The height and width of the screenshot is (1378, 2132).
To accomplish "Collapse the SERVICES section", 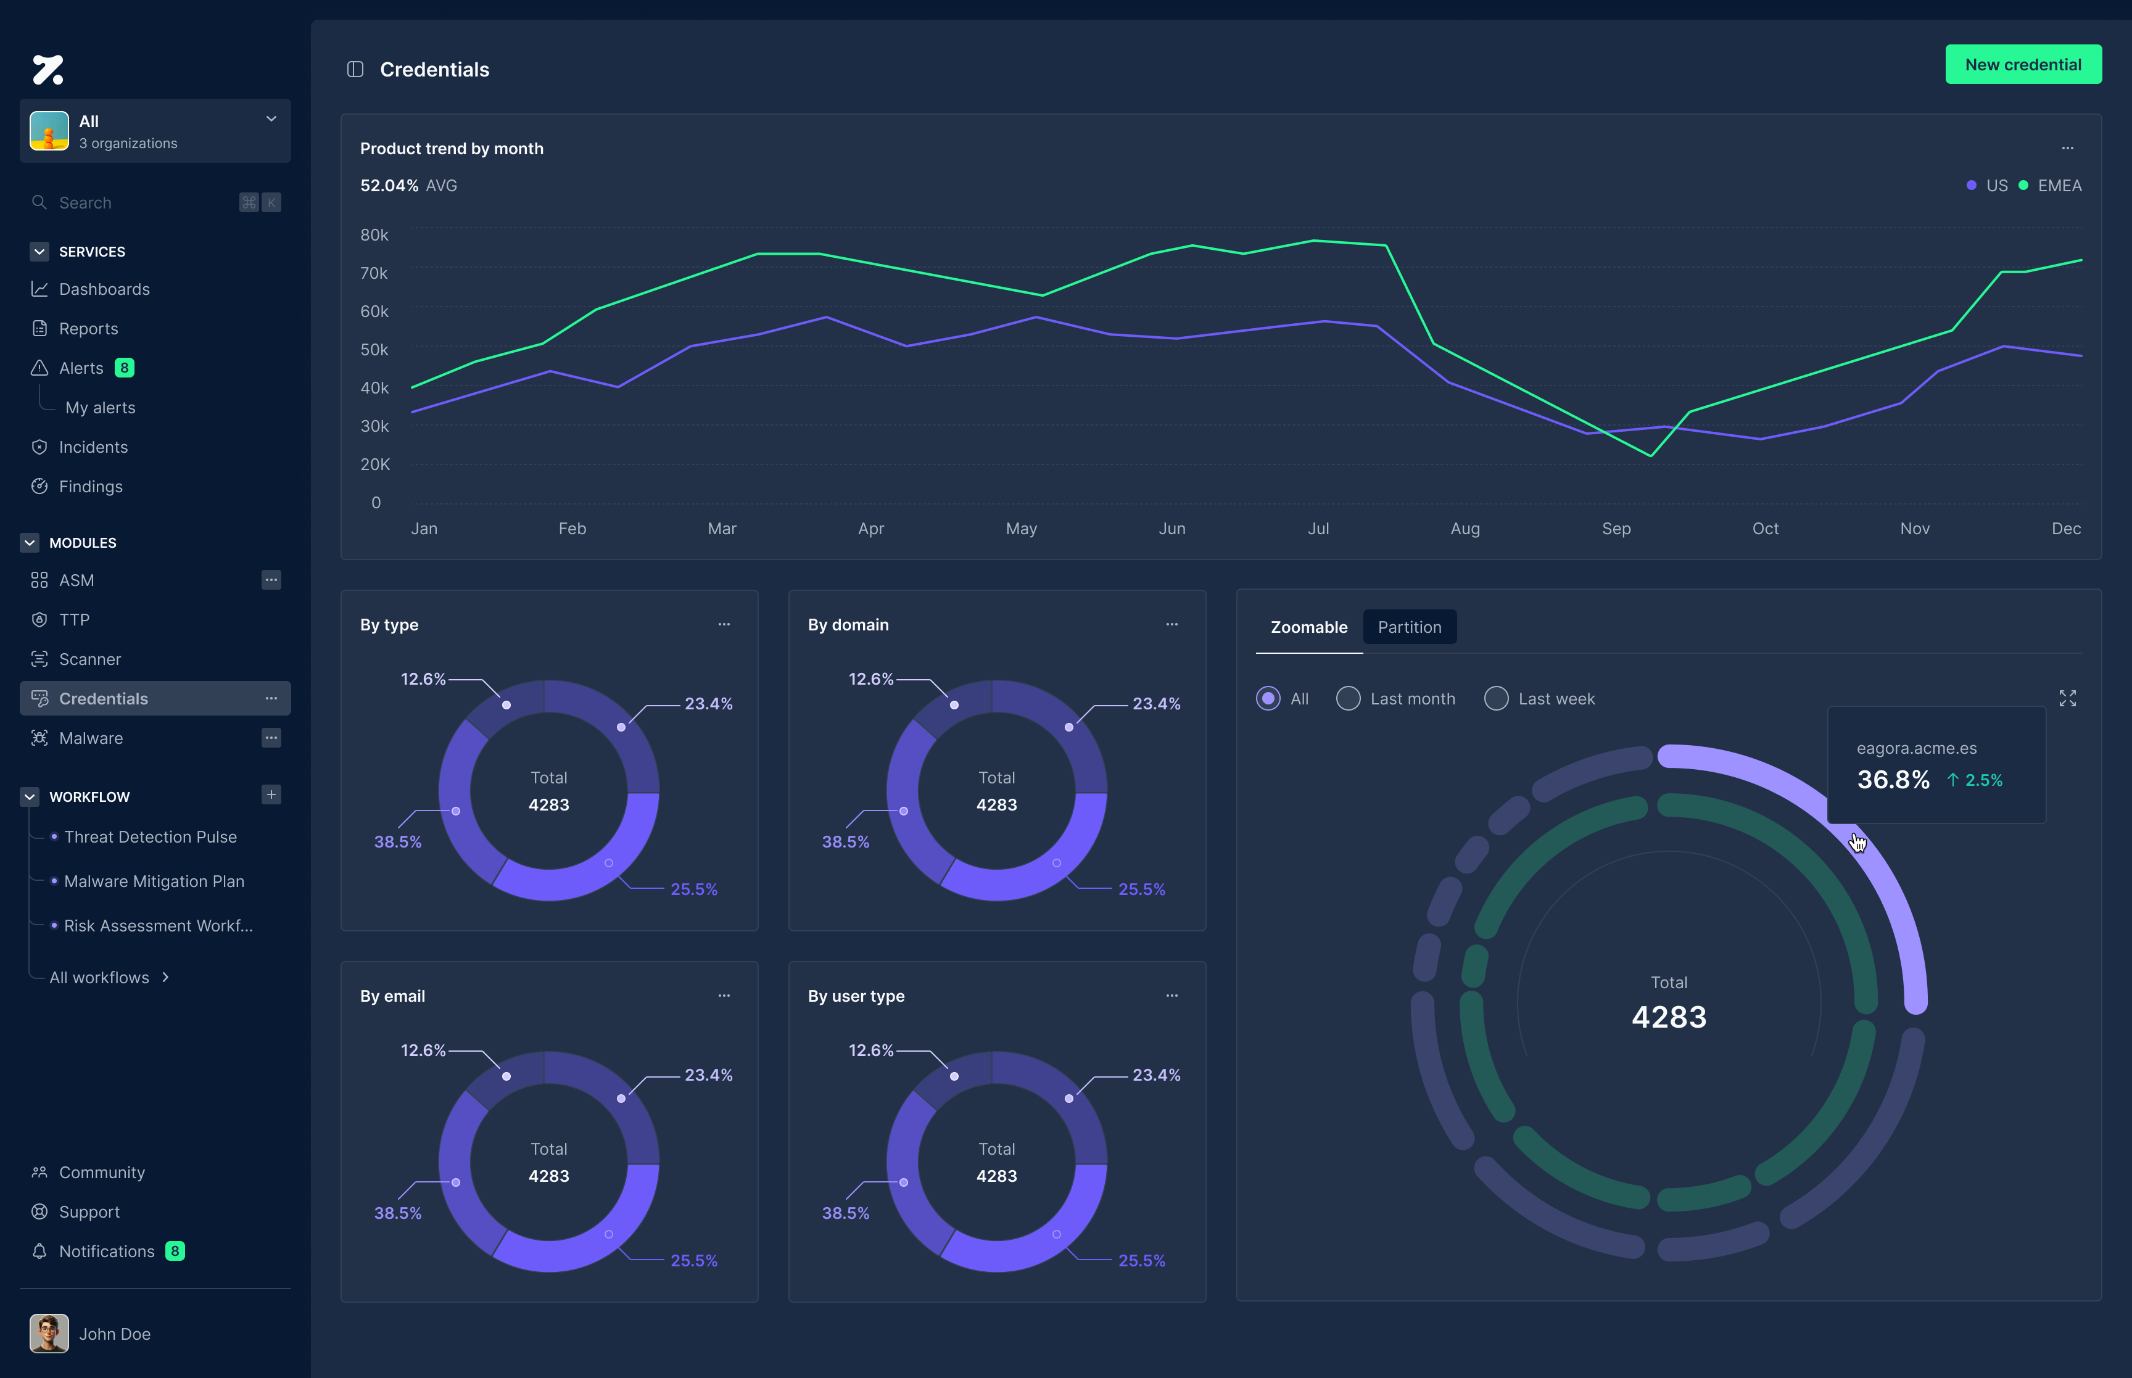I will (x=38, y=252).
